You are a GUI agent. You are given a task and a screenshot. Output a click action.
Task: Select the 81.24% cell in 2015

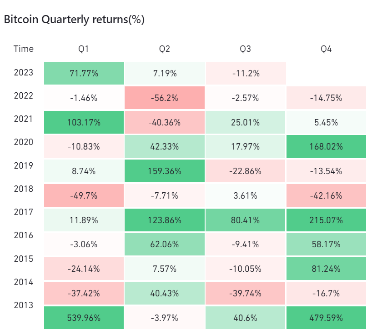pos(326,269)
